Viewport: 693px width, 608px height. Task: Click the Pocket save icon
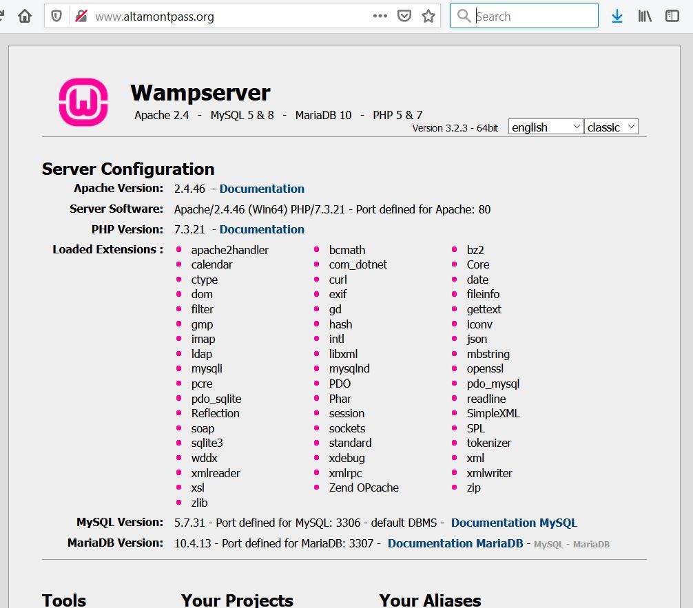tap(406, 16)
